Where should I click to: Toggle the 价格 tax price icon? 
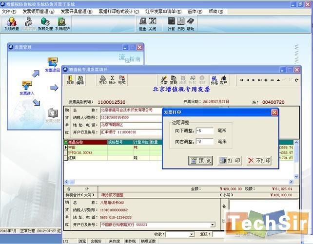coord(214,80)
